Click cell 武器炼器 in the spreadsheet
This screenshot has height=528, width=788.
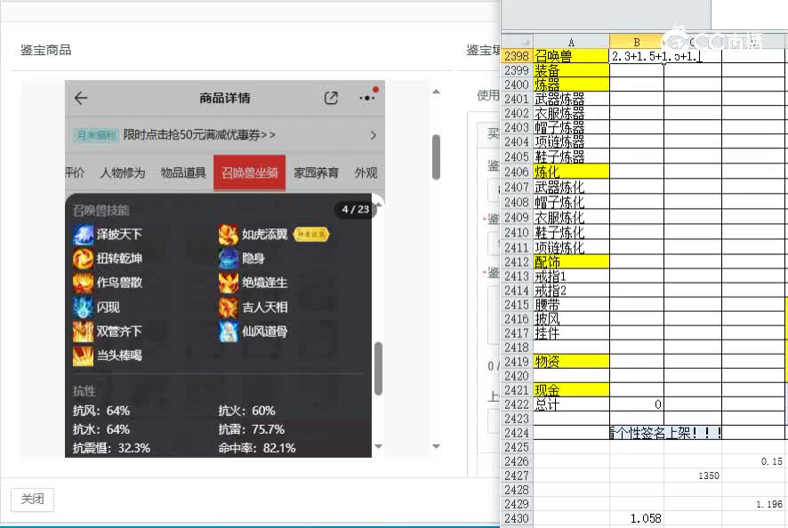pos(571,99)
